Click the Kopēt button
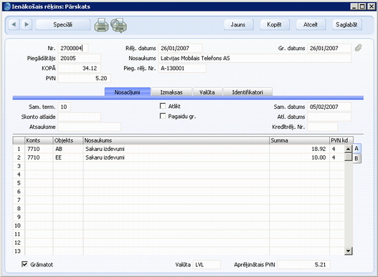This screenshot has height=277, width=378. pos(275,24)
